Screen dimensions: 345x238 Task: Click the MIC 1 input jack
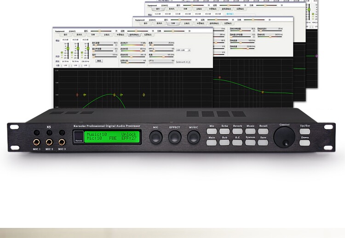click(36, 142)
